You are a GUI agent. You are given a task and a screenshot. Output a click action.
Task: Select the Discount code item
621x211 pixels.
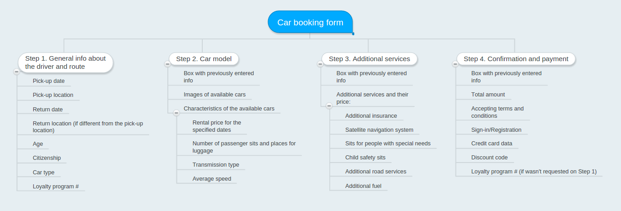pos(489,157)
